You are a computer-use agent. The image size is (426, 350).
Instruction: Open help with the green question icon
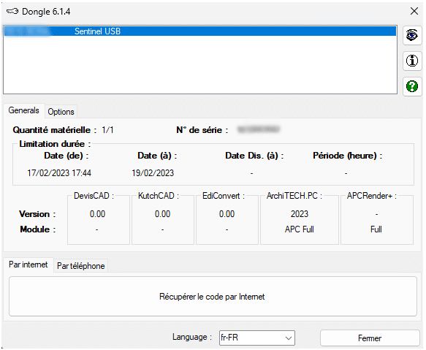[412, 86]
